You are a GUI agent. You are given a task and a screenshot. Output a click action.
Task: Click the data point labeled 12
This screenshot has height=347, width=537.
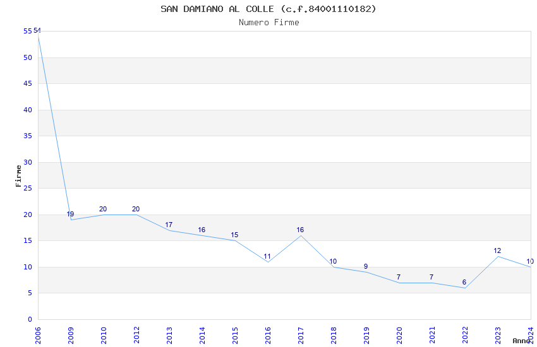coord(498,256)
